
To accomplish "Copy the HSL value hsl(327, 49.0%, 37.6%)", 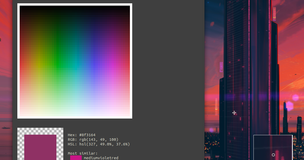I will click(98, 144).
